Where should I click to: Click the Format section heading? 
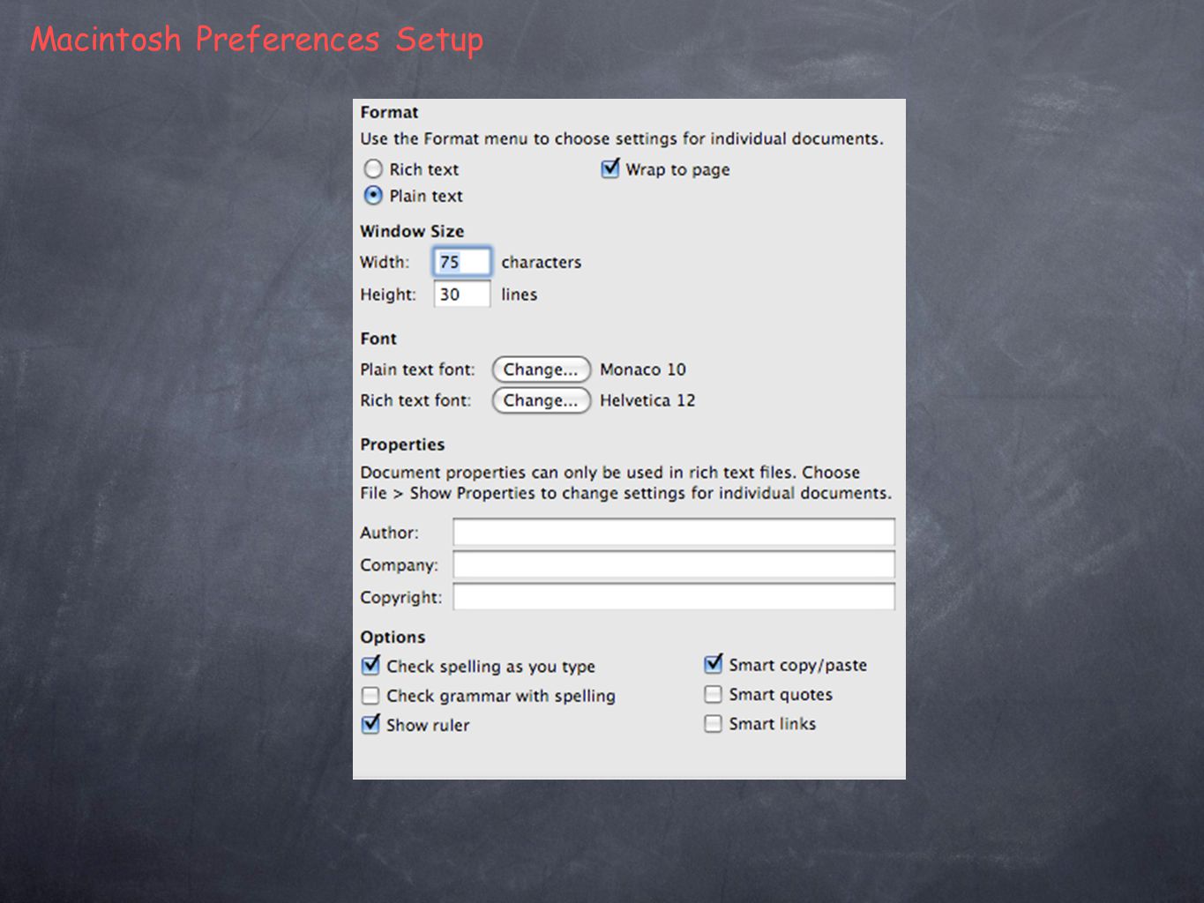point(389,112)
